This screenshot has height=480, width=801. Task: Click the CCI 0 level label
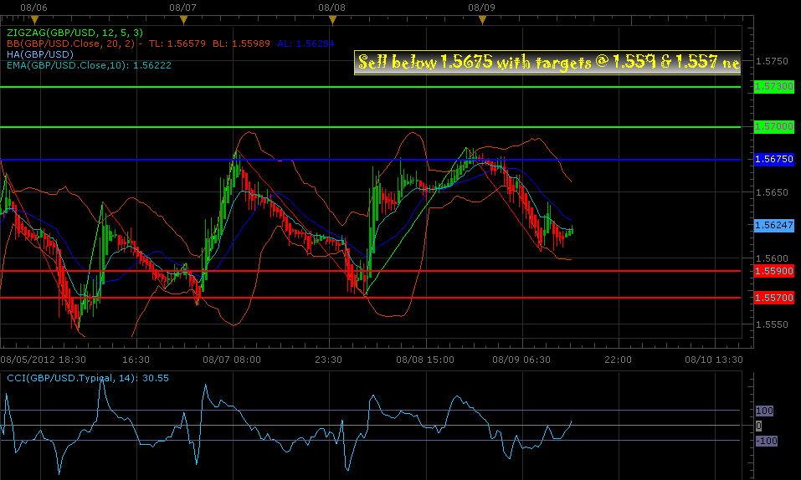[758, 426]
